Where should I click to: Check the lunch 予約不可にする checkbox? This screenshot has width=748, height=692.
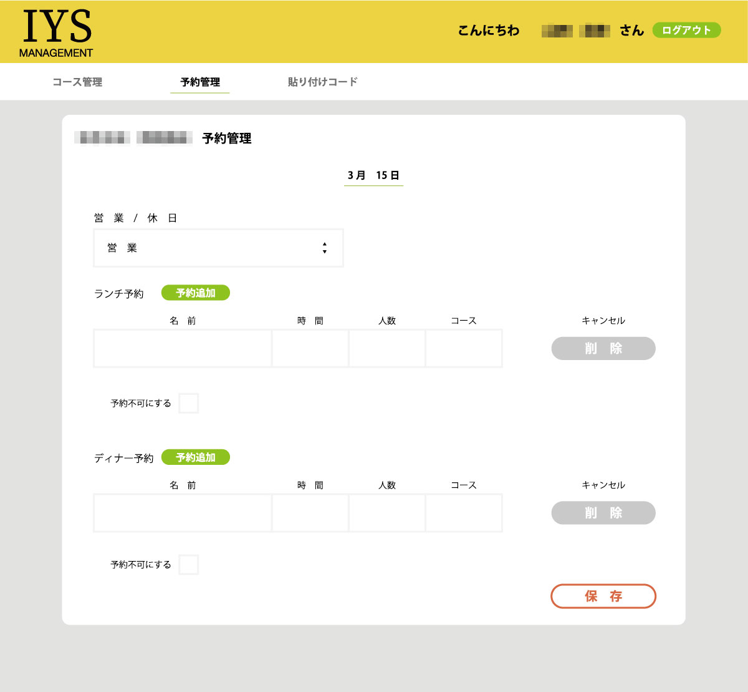tap(189, 403)
